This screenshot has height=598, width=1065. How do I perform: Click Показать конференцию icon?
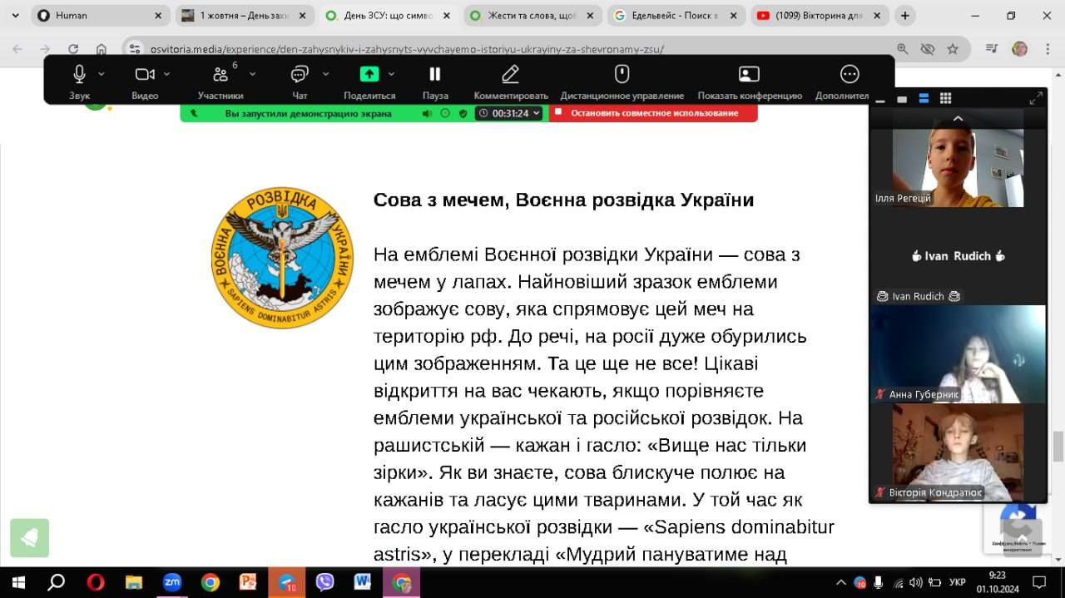click(749, 75)
